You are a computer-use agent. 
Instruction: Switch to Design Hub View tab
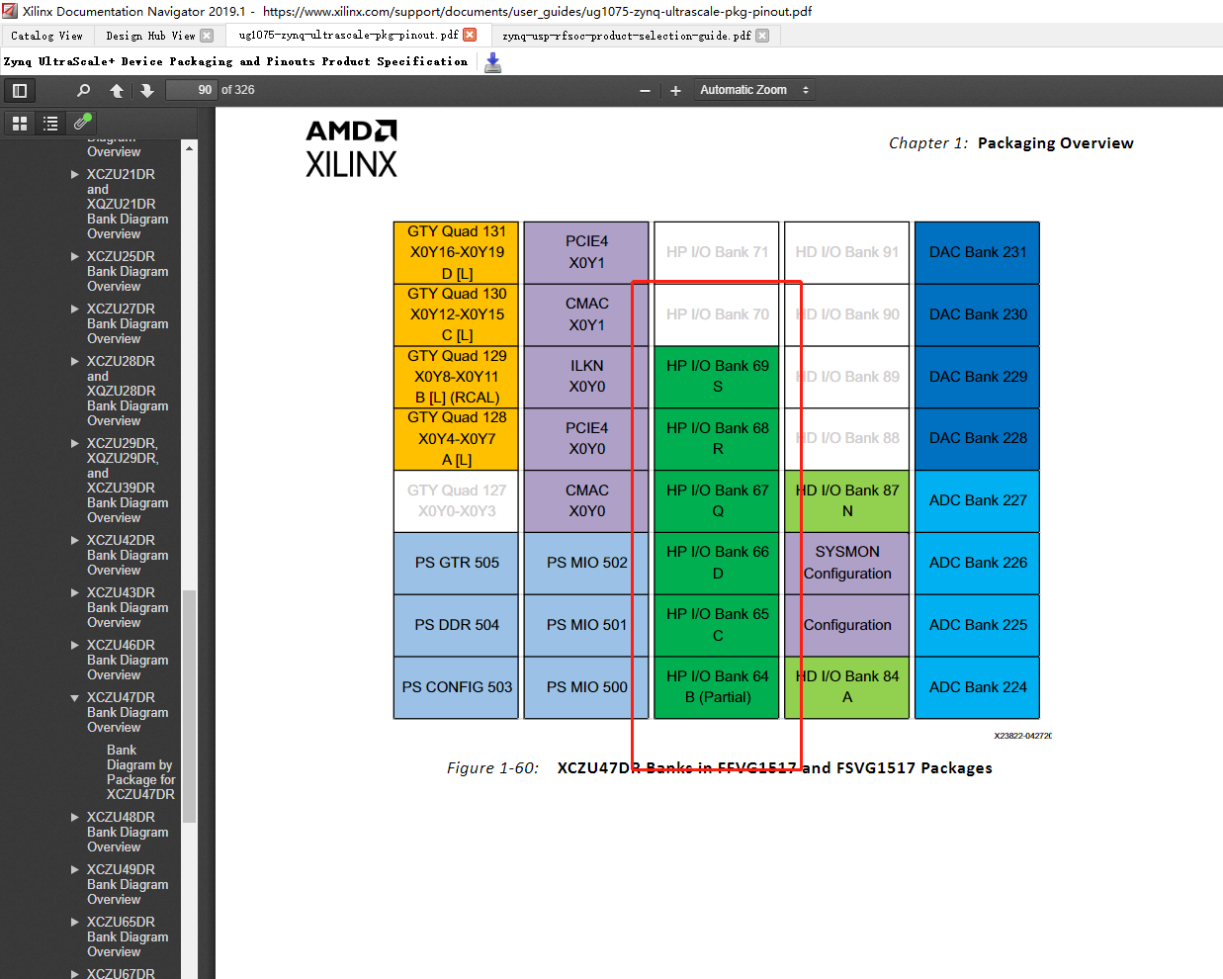[x=150, y=36]
